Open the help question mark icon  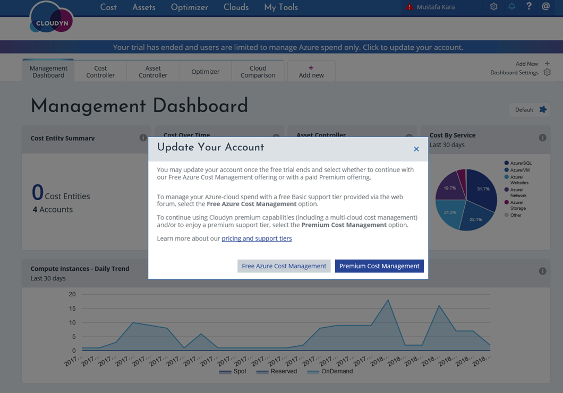[529, 6]
